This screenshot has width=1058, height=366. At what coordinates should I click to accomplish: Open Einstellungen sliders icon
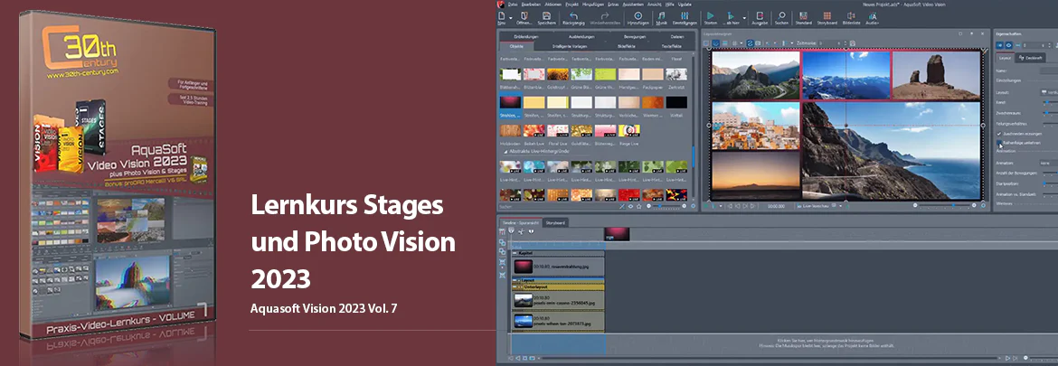tap(685, 17)
